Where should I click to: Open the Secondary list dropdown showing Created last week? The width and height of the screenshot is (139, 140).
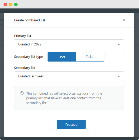69,76
